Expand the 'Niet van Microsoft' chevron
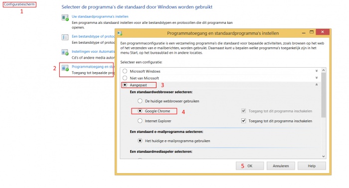The width and height of the screenshot is (349, 188). [x=317, y=78]
